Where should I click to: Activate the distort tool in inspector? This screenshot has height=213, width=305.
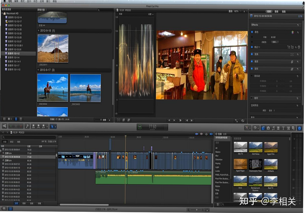pyautogui.click(x=292, y=69)
